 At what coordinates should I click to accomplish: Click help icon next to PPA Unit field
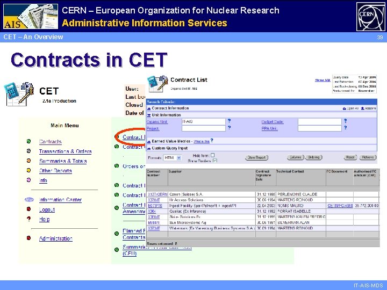tap(346, 128)
